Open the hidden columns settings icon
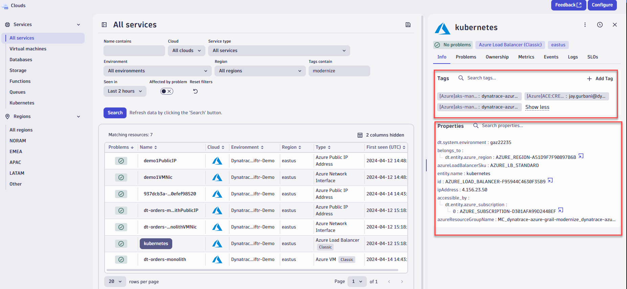627x289 pixels. [x=360, y=135]
